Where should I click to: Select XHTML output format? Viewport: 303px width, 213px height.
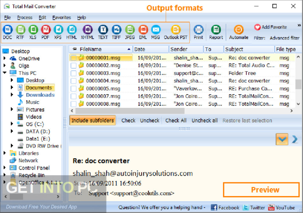pos(88,32)
